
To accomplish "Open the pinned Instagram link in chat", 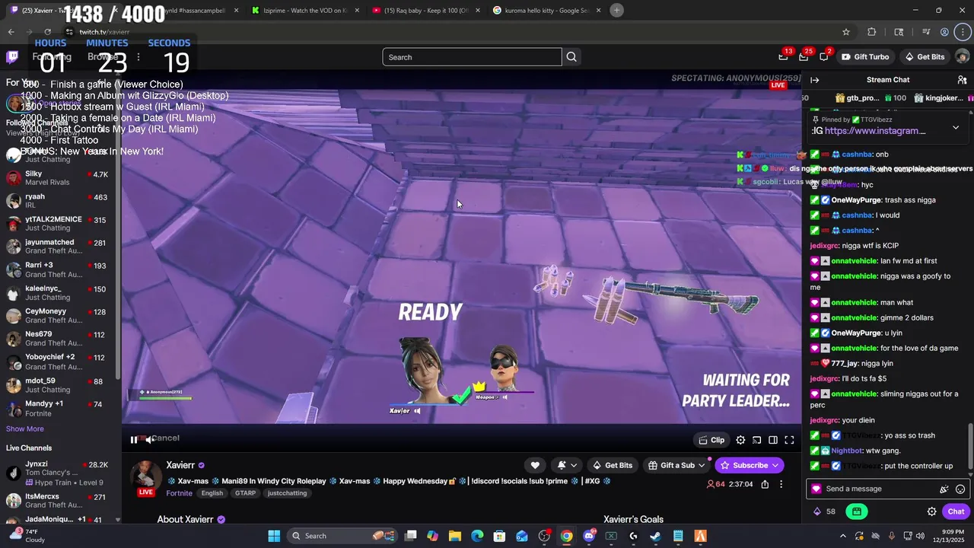I will 875,131.
